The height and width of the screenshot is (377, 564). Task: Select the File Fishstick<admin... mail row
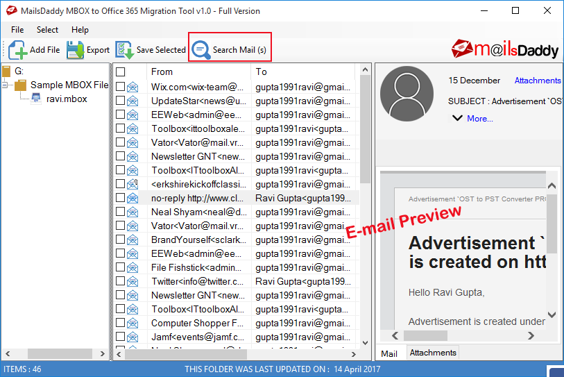coord(237,267)
